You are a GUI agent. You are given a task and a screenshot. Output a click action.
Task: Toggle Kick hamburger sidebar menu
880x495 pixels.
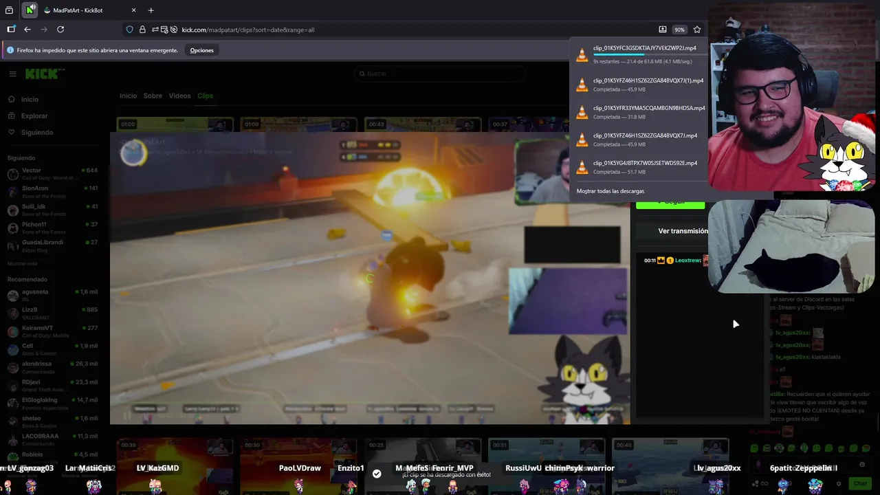(x=12, y=74)
